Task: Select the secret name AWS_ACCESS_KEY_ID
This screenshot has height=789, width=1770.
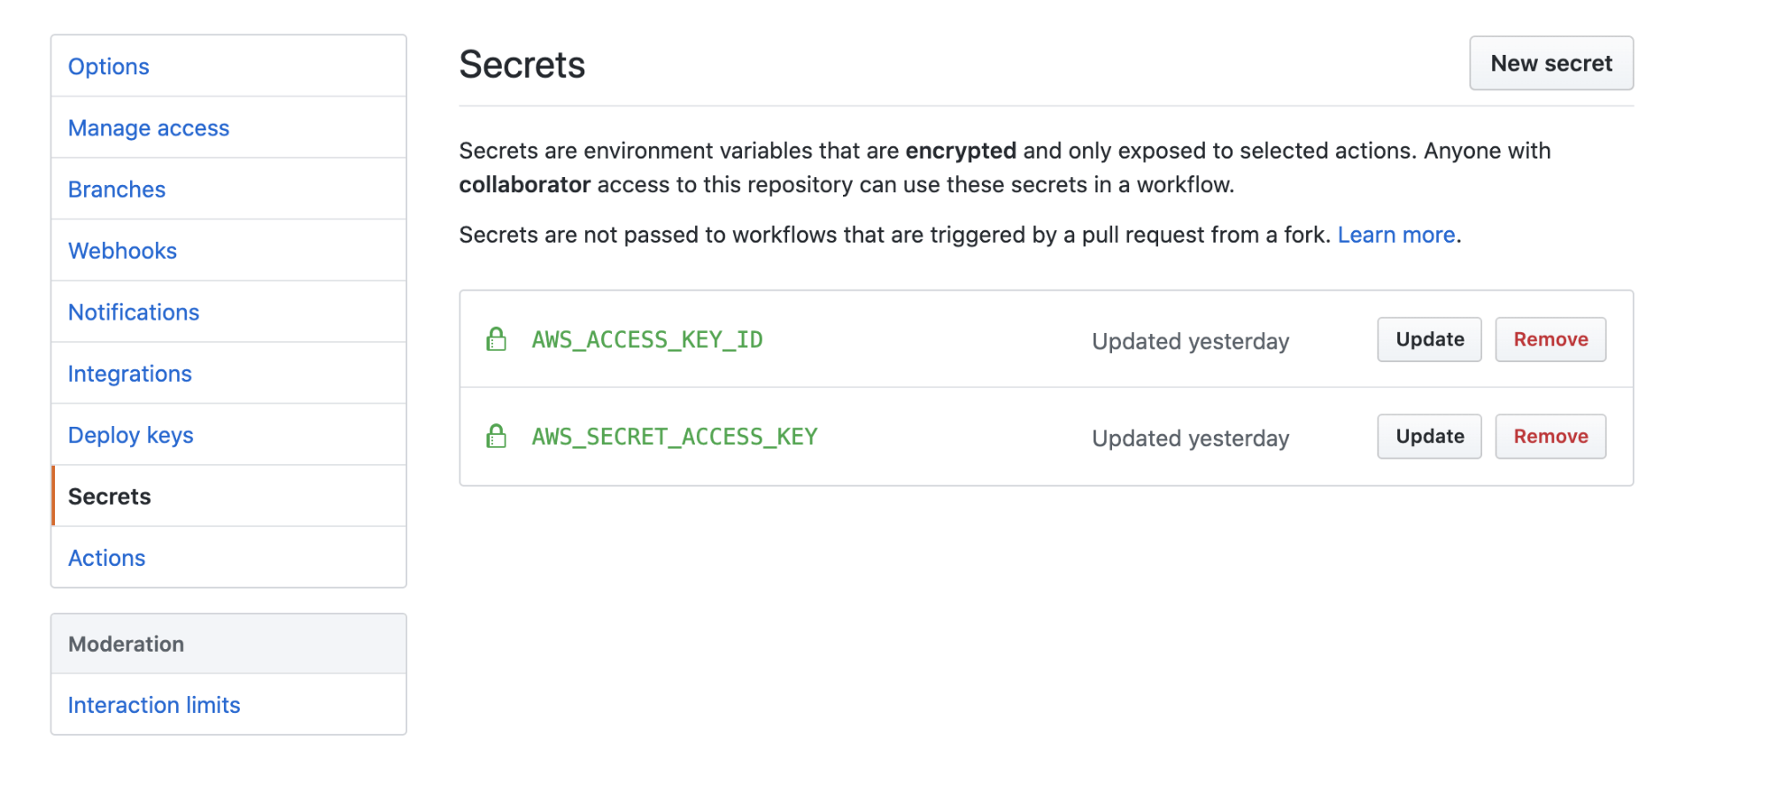Action: click(x=645, y=339)
